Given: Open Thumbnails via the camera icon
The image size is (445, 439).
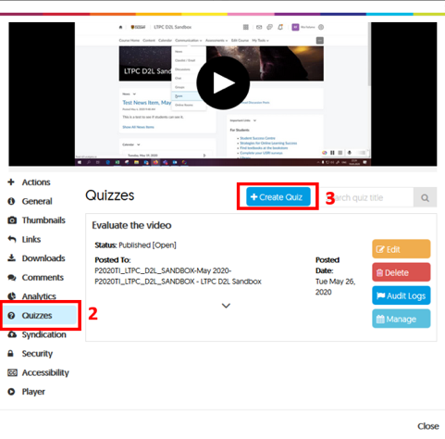Looking at the screenshot, I should [12, 220].
